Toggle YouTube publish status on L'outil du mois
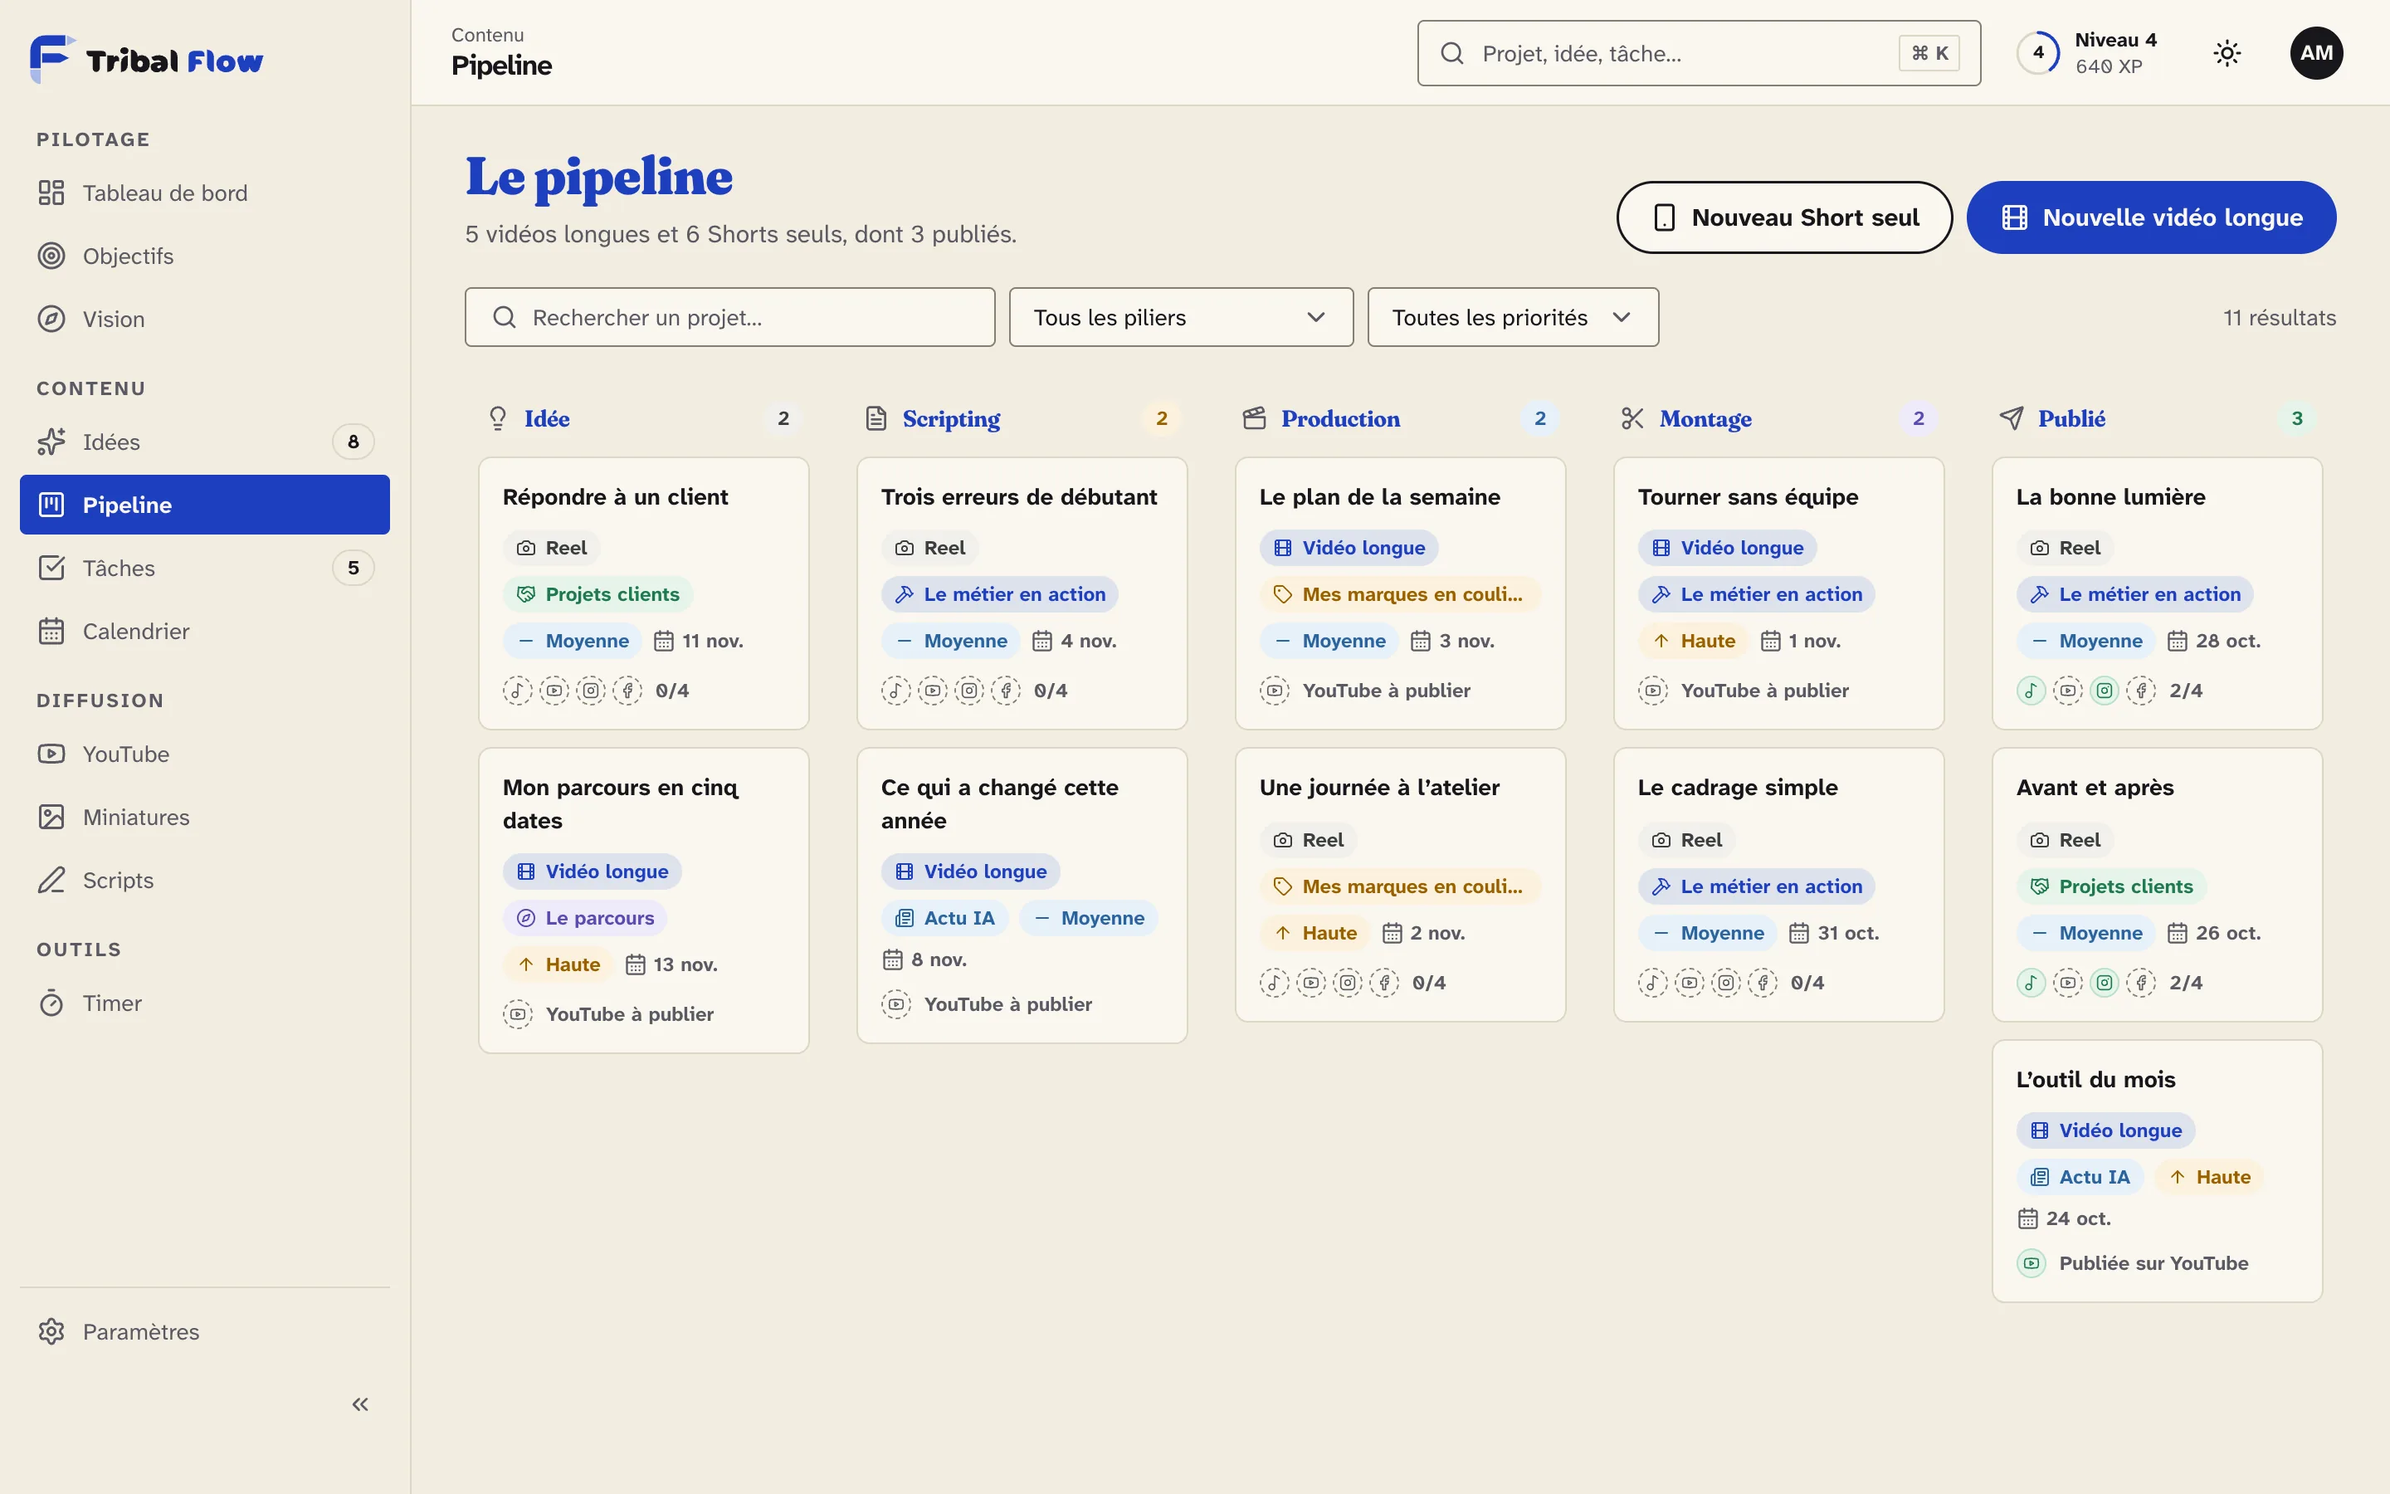Screen dimensions: 2390x1494 [x=2031, y=1262]
